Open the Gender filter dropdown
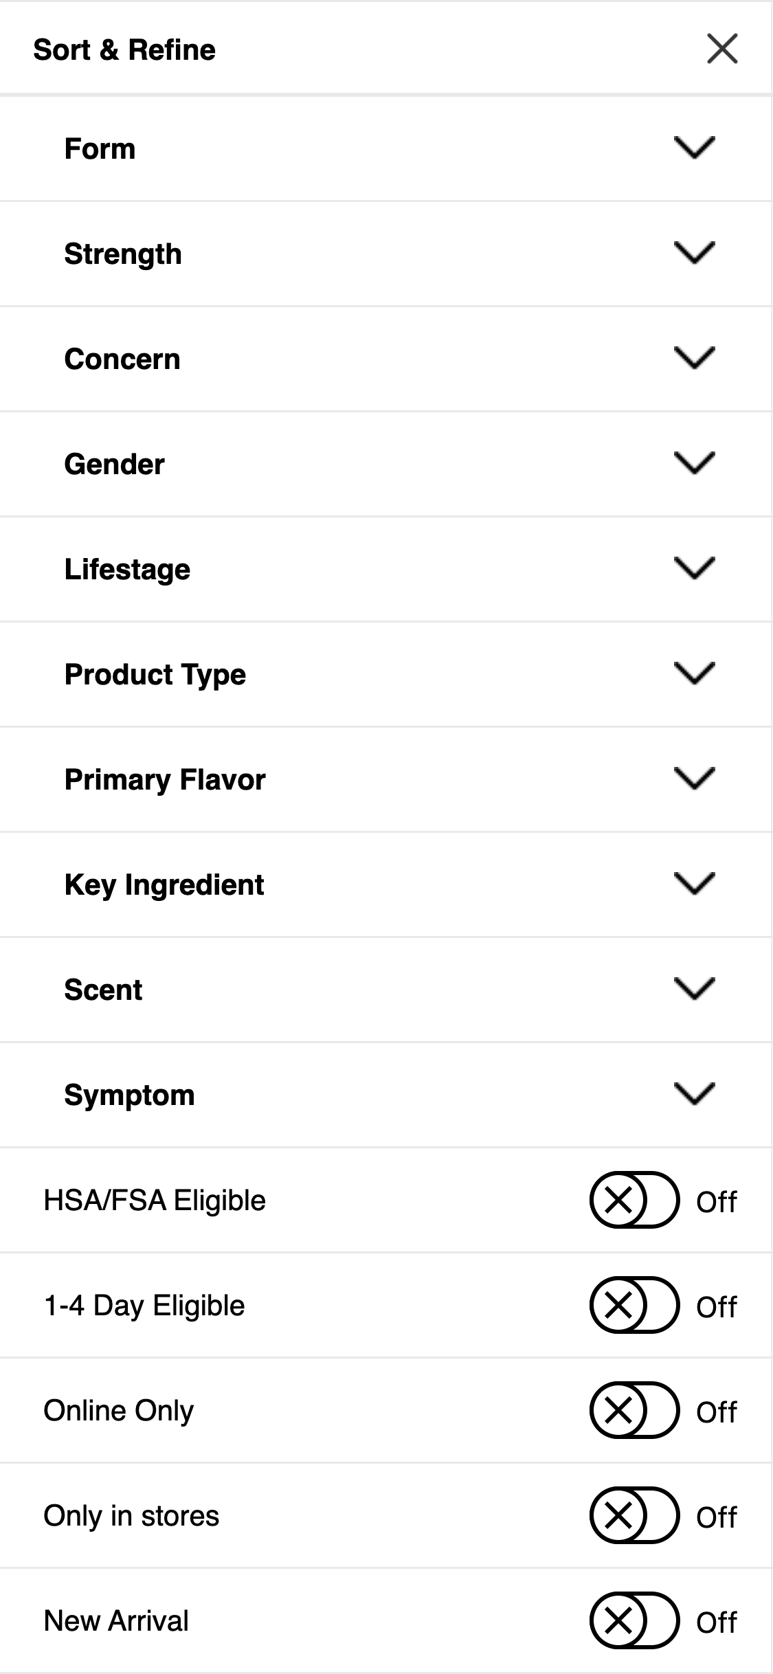The image size is (773, 1674). pyautogui.click(x=696, y=462)
